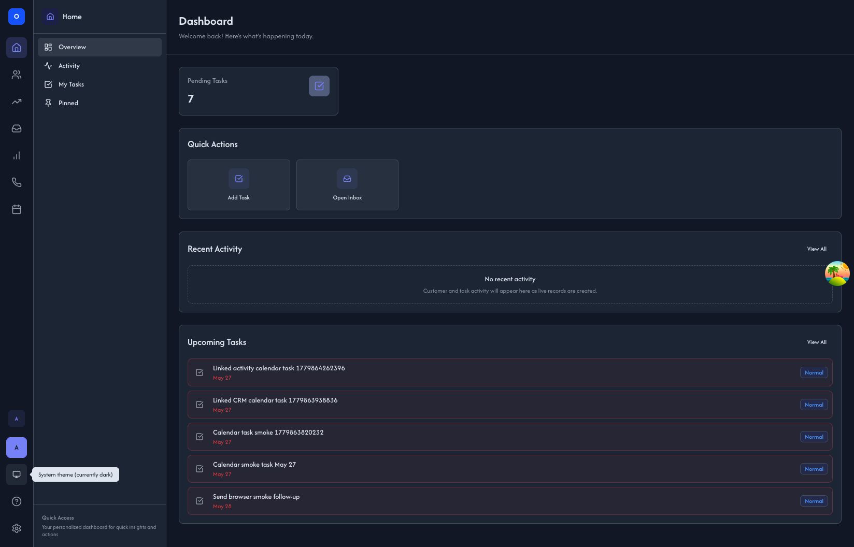Open the Pending Tasks card
This screenshot has height=547, width=854.
tap(259, 91)
